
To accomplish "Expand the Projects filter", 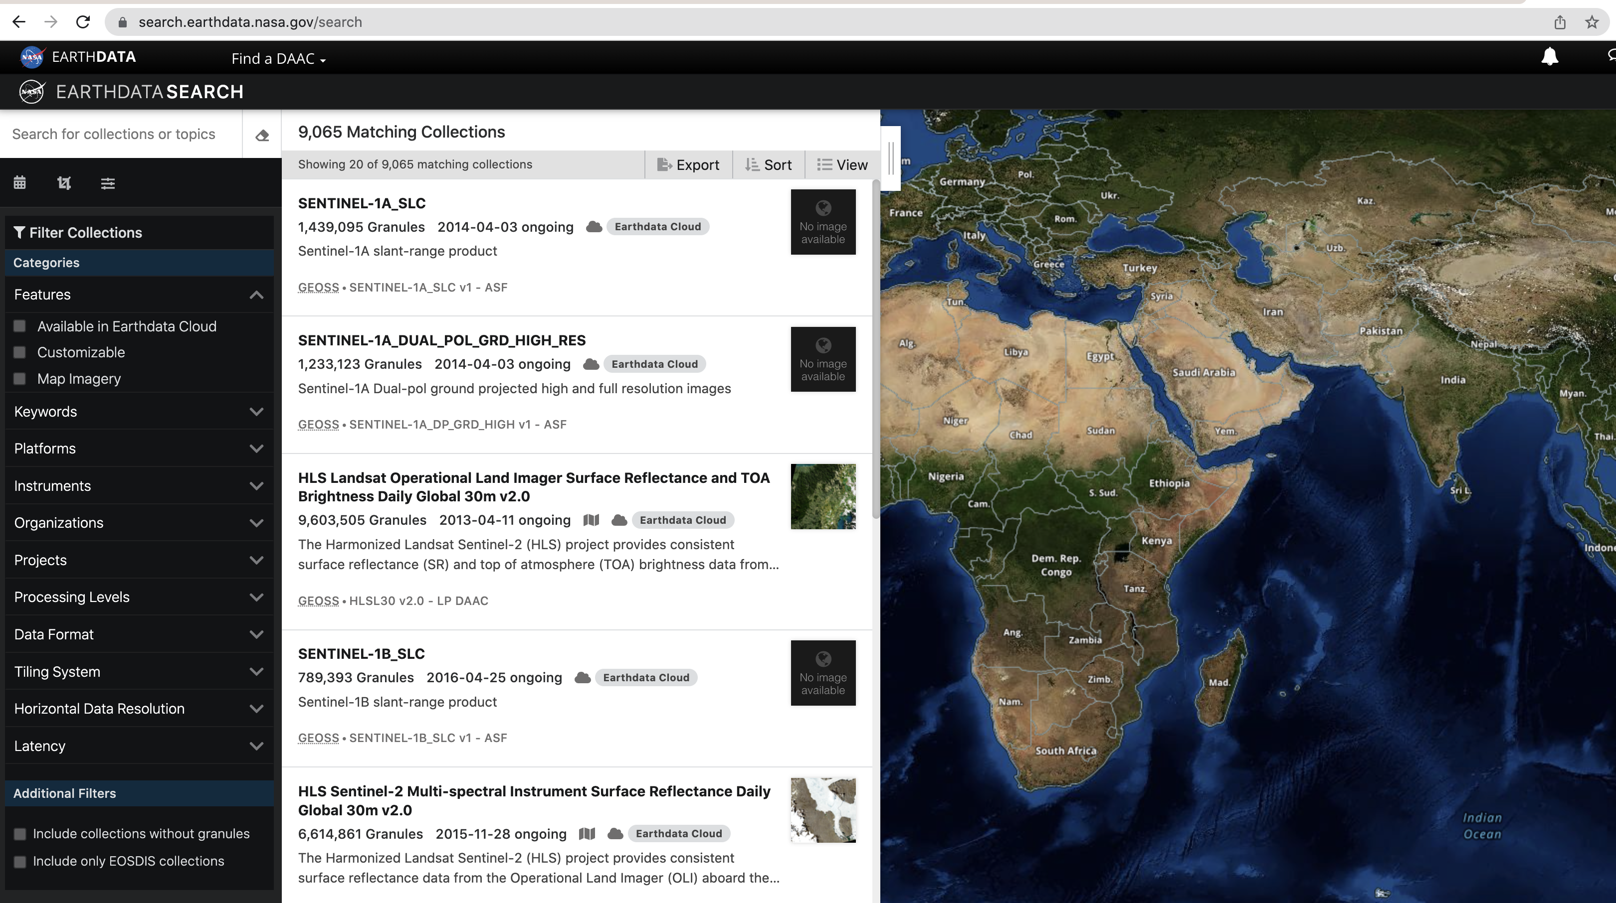I will 139,560.
